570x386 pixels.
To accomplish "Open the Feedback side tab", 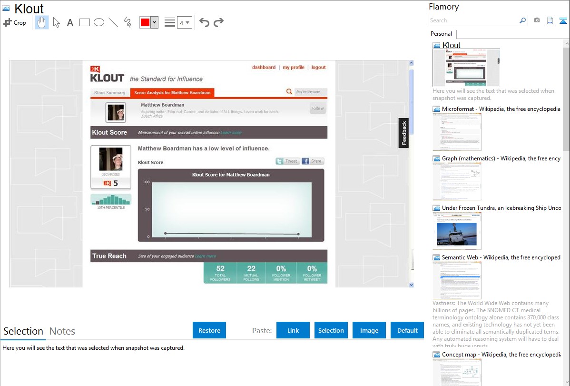I will pyautogui.click(x=403, y=133).
